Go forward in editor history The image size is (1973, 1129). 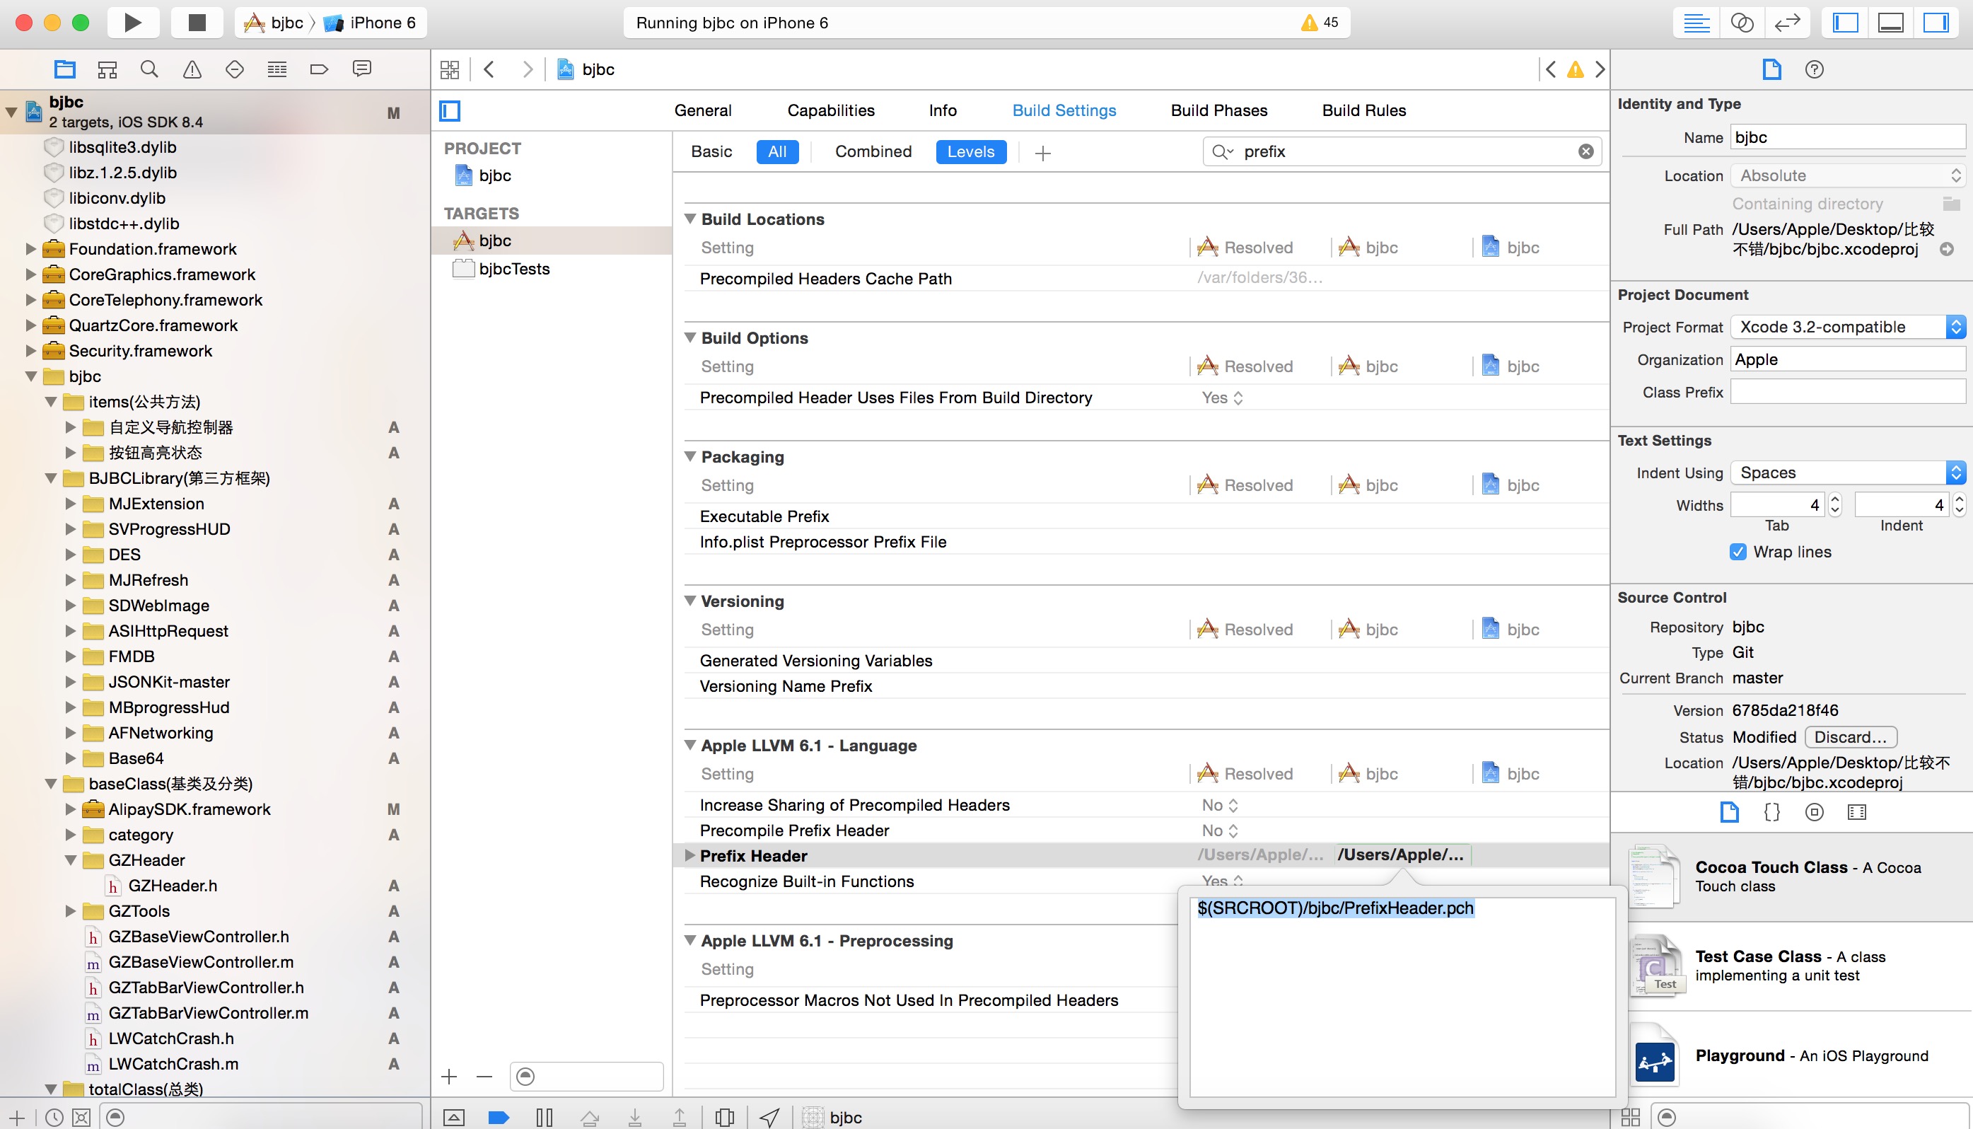tap(527, 70)
